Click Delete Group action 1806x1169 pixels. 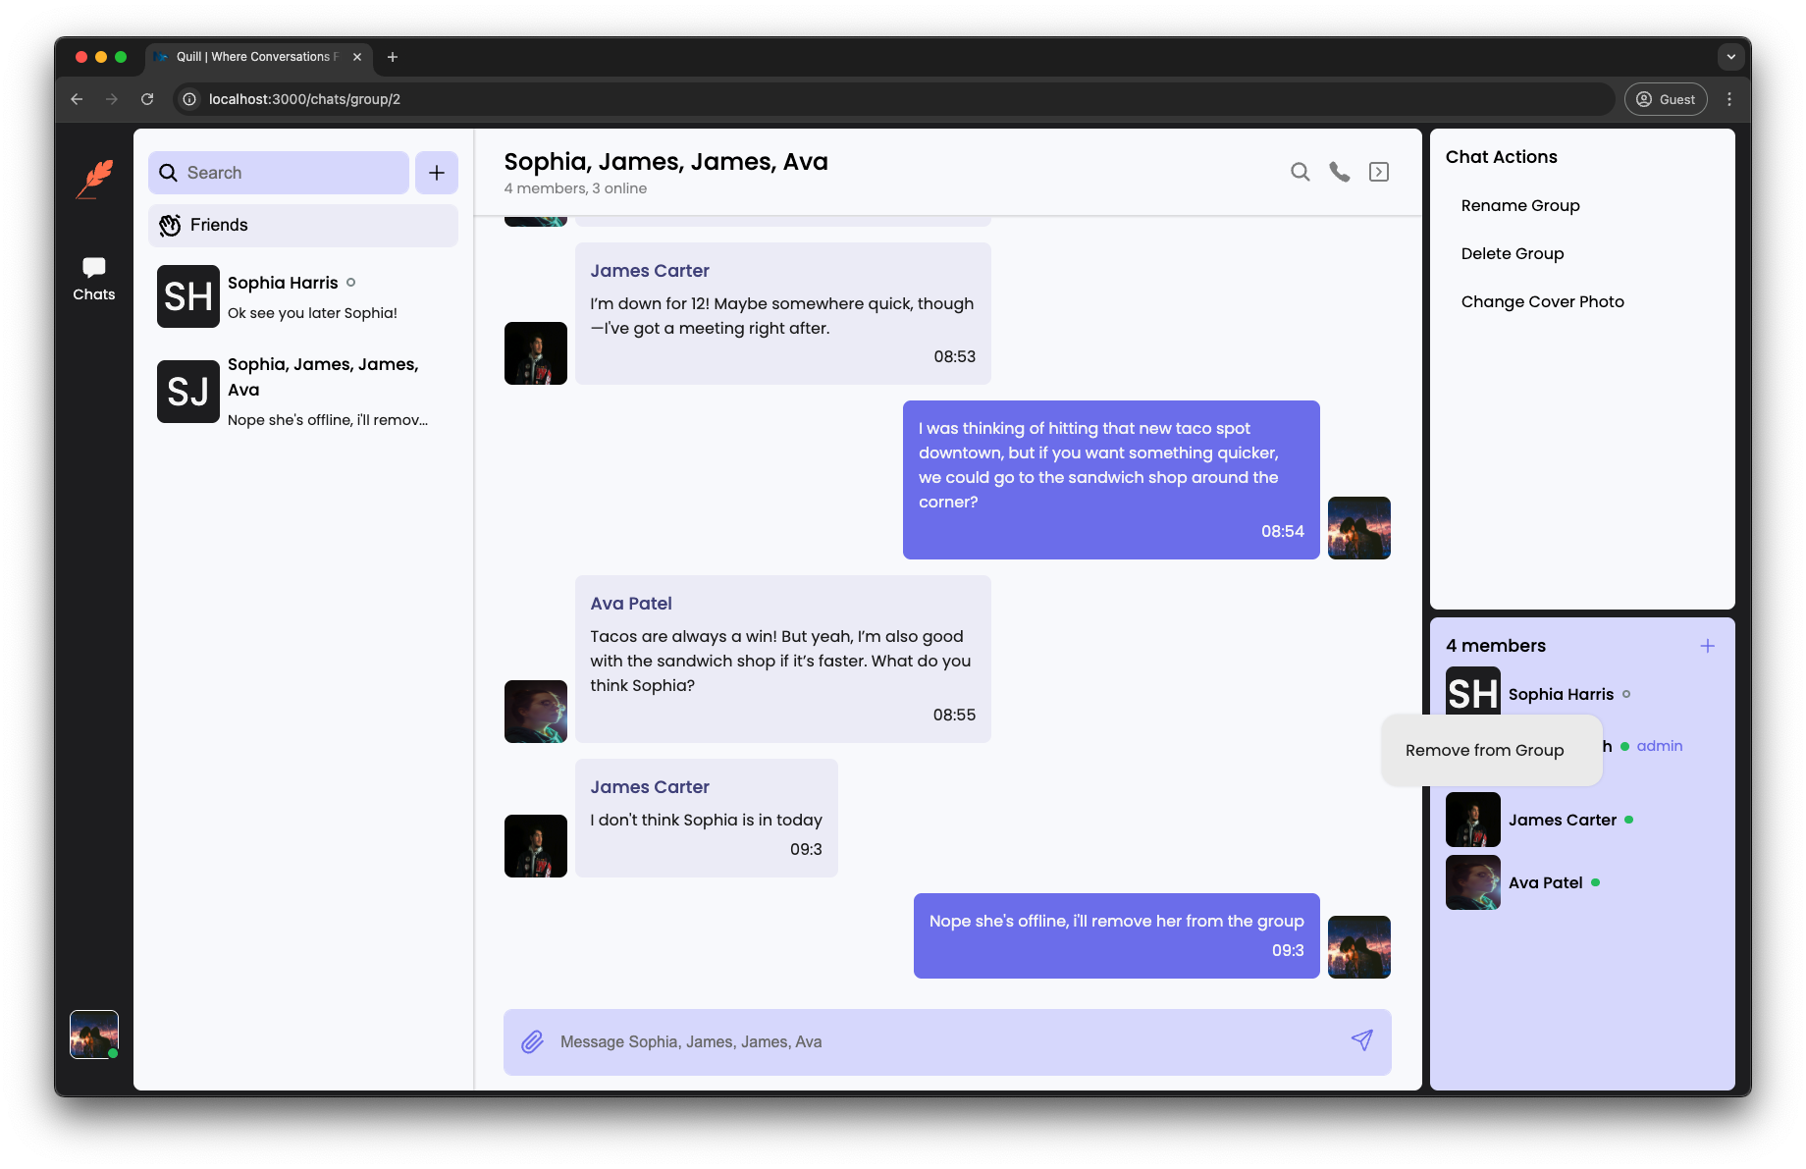pyautogui.click(x=1512, y=253)
